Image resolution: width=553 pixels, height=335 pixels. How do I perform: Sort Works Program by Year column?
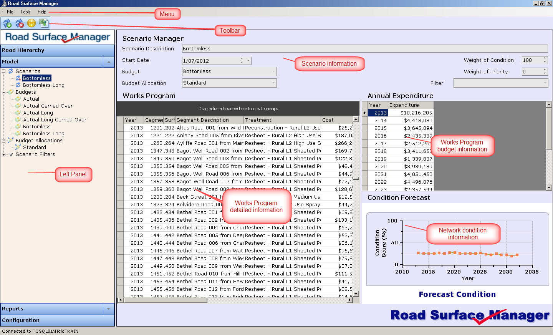[x=134, y=120]
